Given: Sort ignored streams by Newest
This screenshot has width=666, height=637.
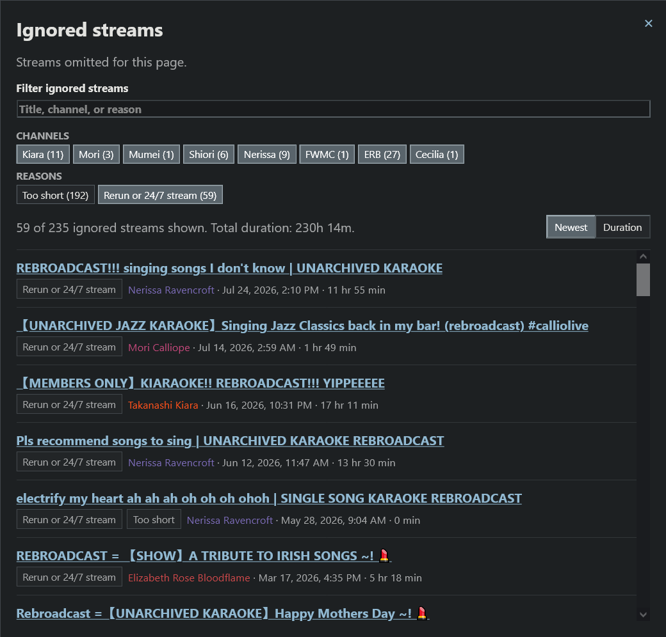Looking at the screenshot, I should pyautogui.click(x=571, y=227).
